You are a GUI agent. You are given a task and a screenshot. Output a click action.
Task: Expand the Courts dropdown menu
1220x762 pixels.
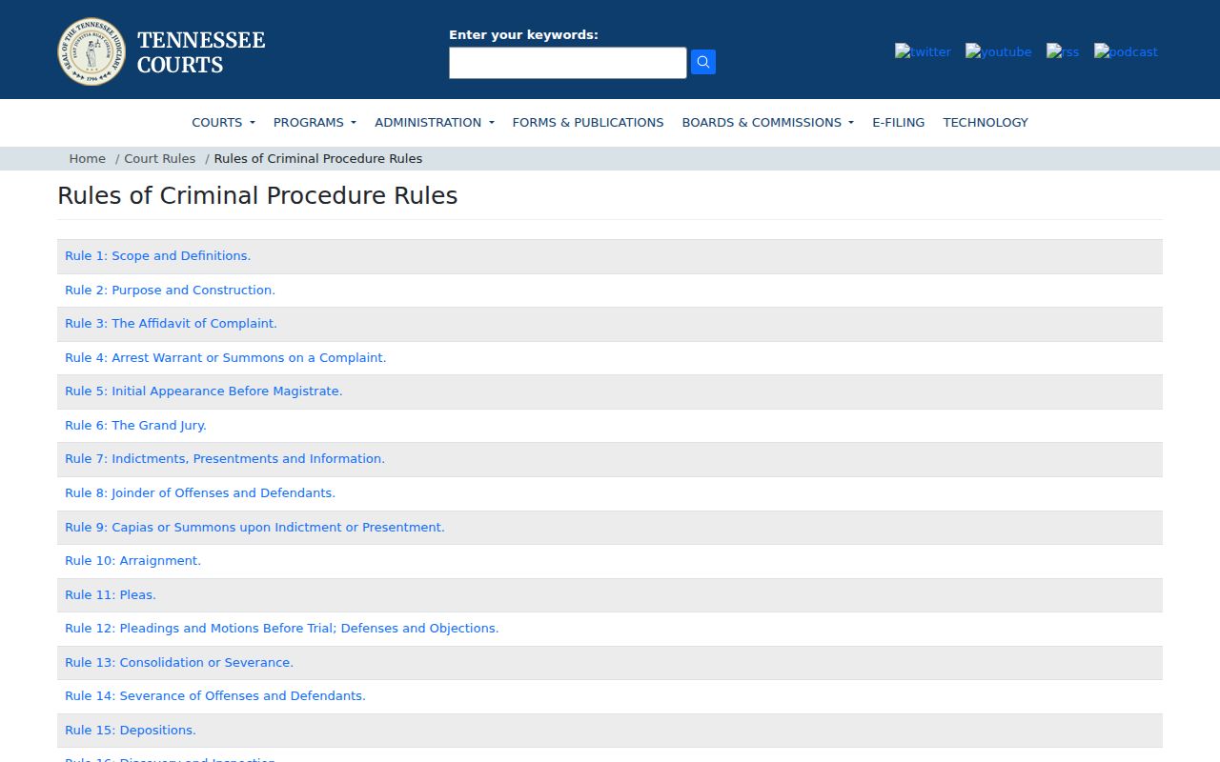tap(223, 122)
